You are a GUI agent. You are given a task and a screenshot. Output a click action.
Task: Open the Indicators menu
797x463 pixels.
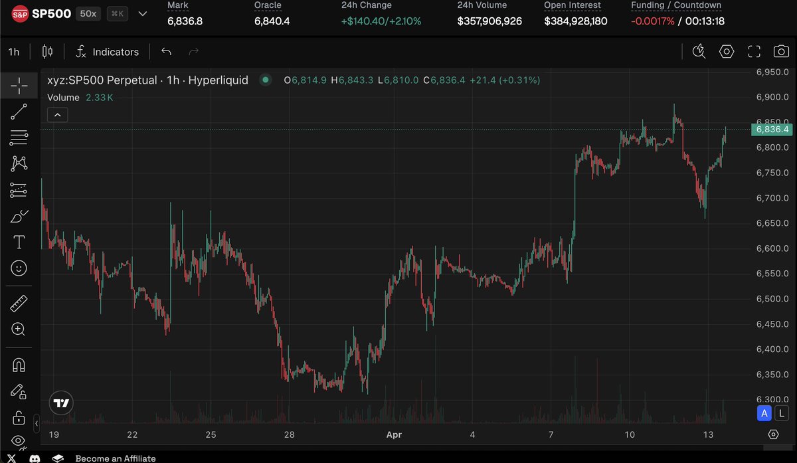(108, 52)
